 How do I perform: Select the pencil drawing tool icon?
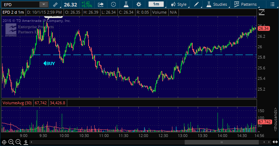[196, 5]
